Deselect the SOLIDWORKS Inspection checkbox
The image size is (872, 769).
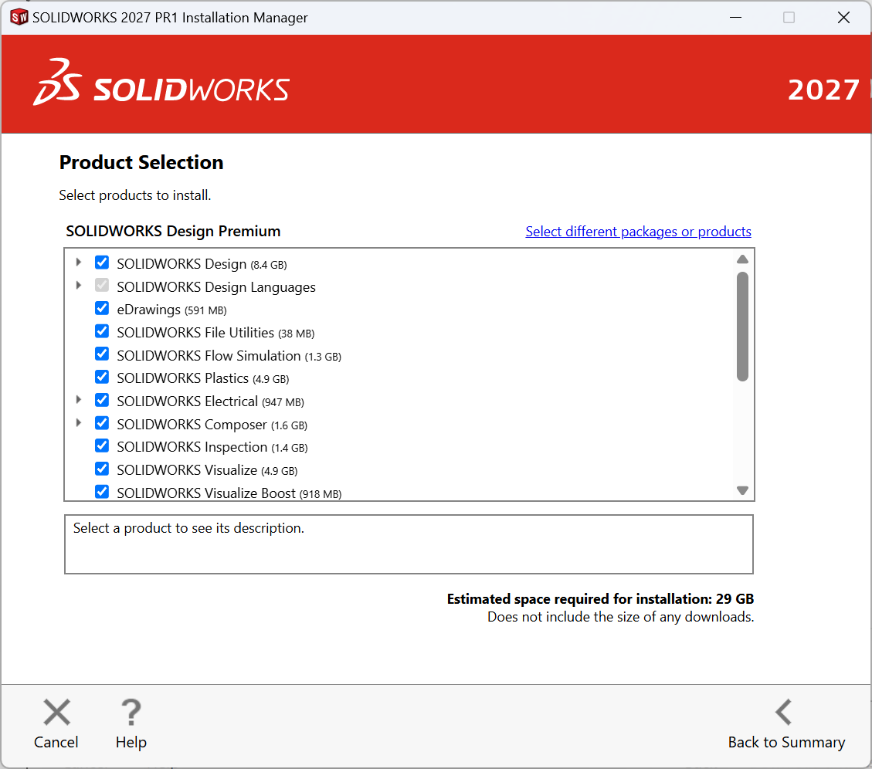pyautogui.click(x=102, y=446)
